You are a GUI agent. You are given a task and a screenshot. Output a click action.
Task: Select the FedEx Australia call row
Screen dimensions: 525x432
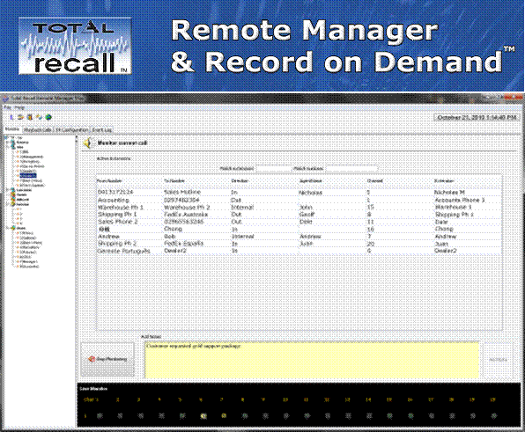(x=299, y=215)
